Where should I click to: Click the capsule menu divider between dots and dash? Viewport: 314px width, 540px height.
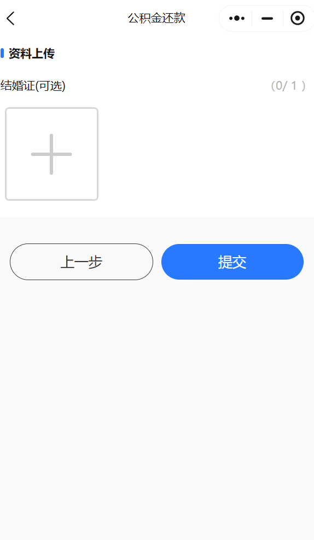tap(252, 18)
